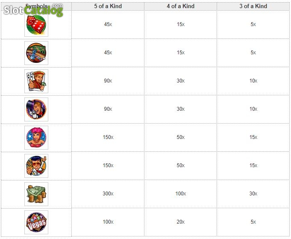Select the 30x payout in 3 of a Kind

pos(253,194)
